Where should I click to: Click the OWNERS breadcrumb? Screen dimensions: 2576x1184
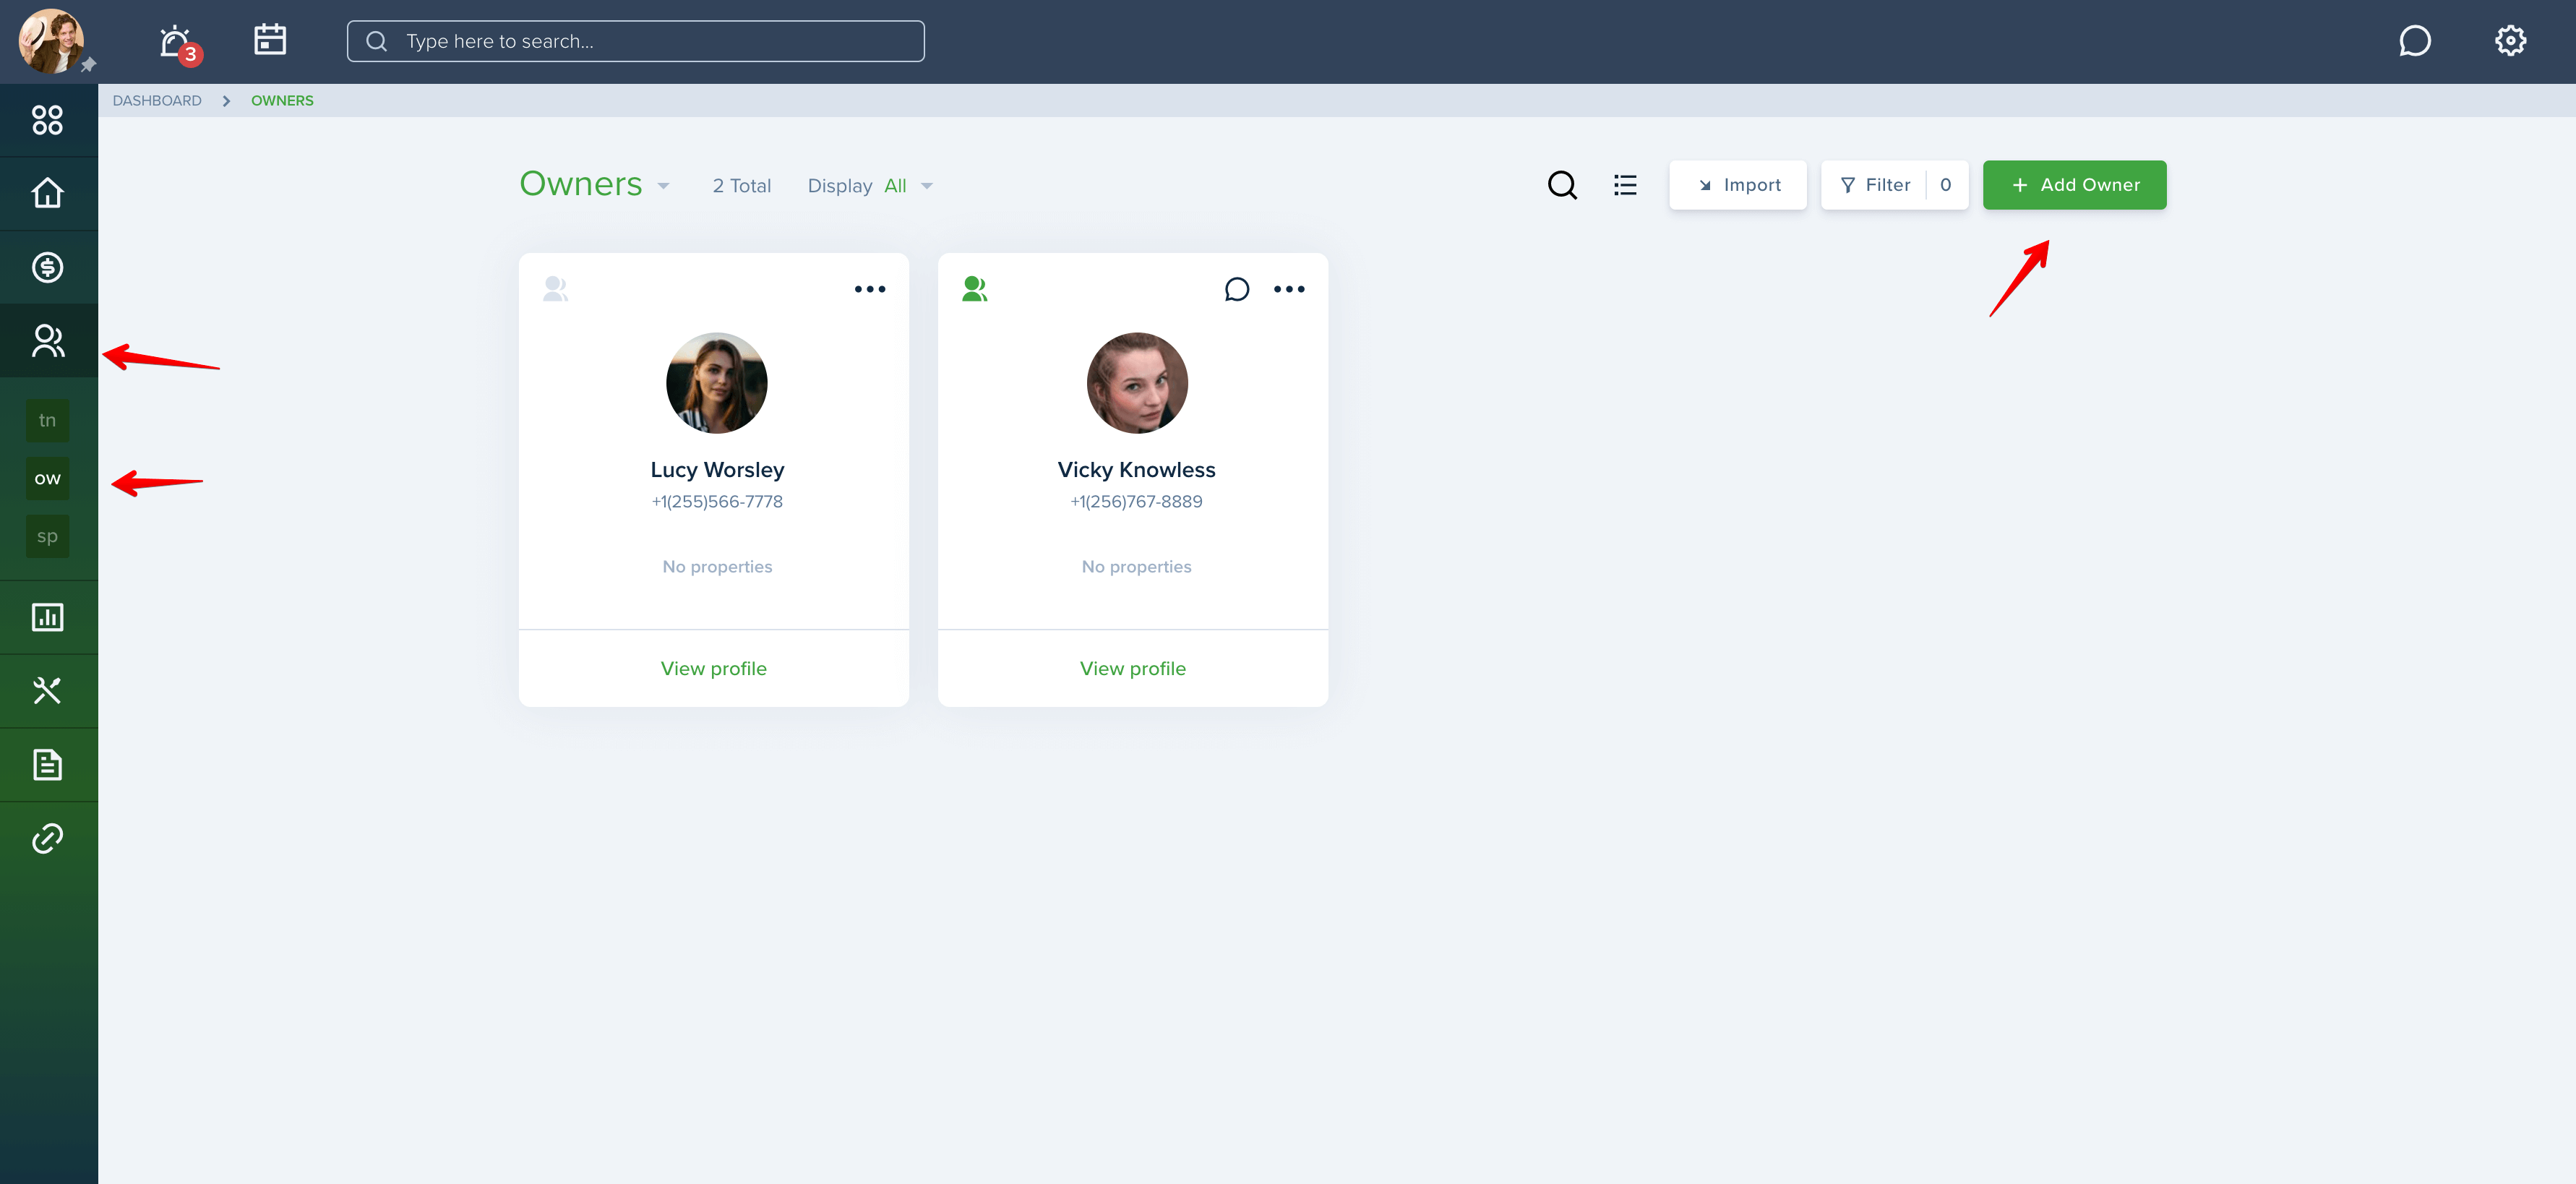click(282, 101)
